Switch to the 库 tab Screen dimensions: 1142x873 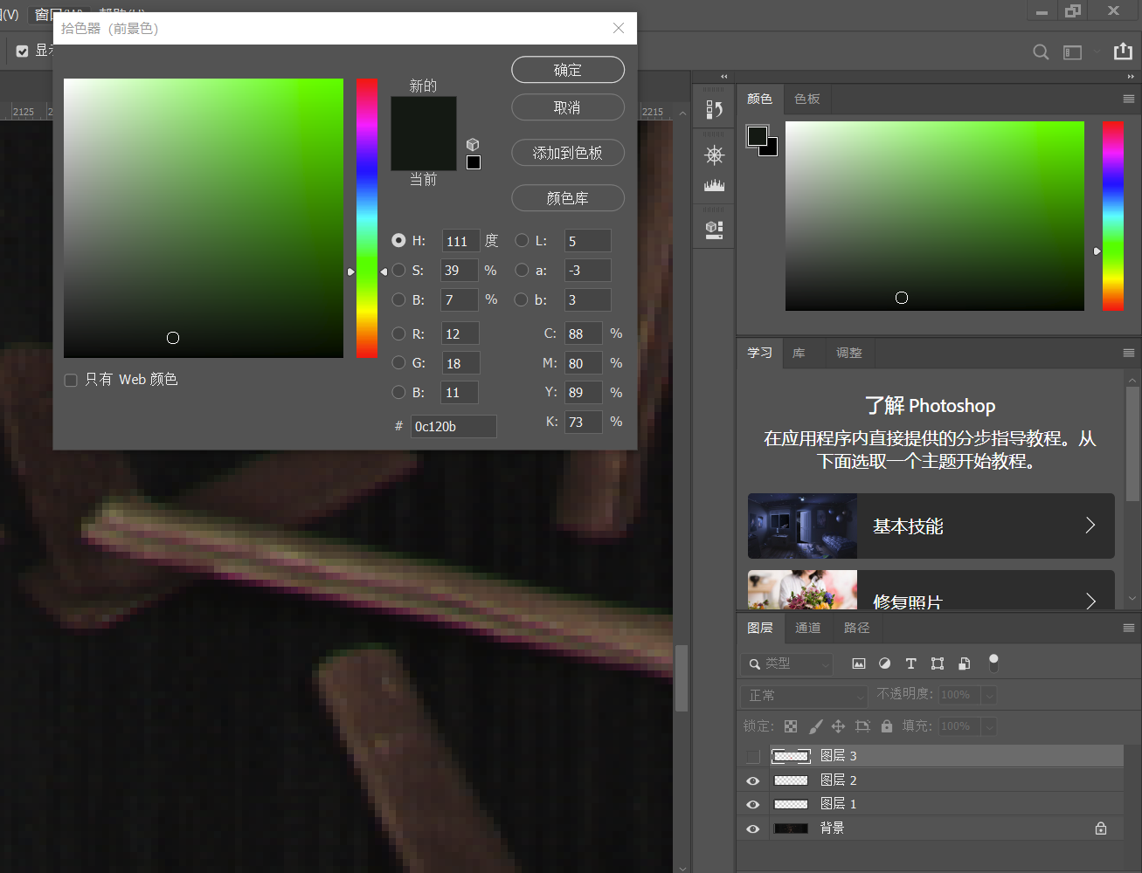click(799, 353)
